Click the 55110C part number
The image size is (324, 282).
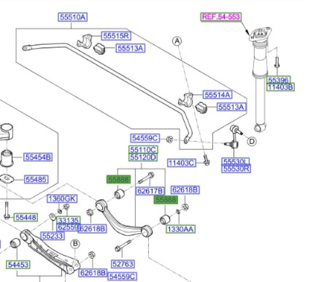[143, 150]
